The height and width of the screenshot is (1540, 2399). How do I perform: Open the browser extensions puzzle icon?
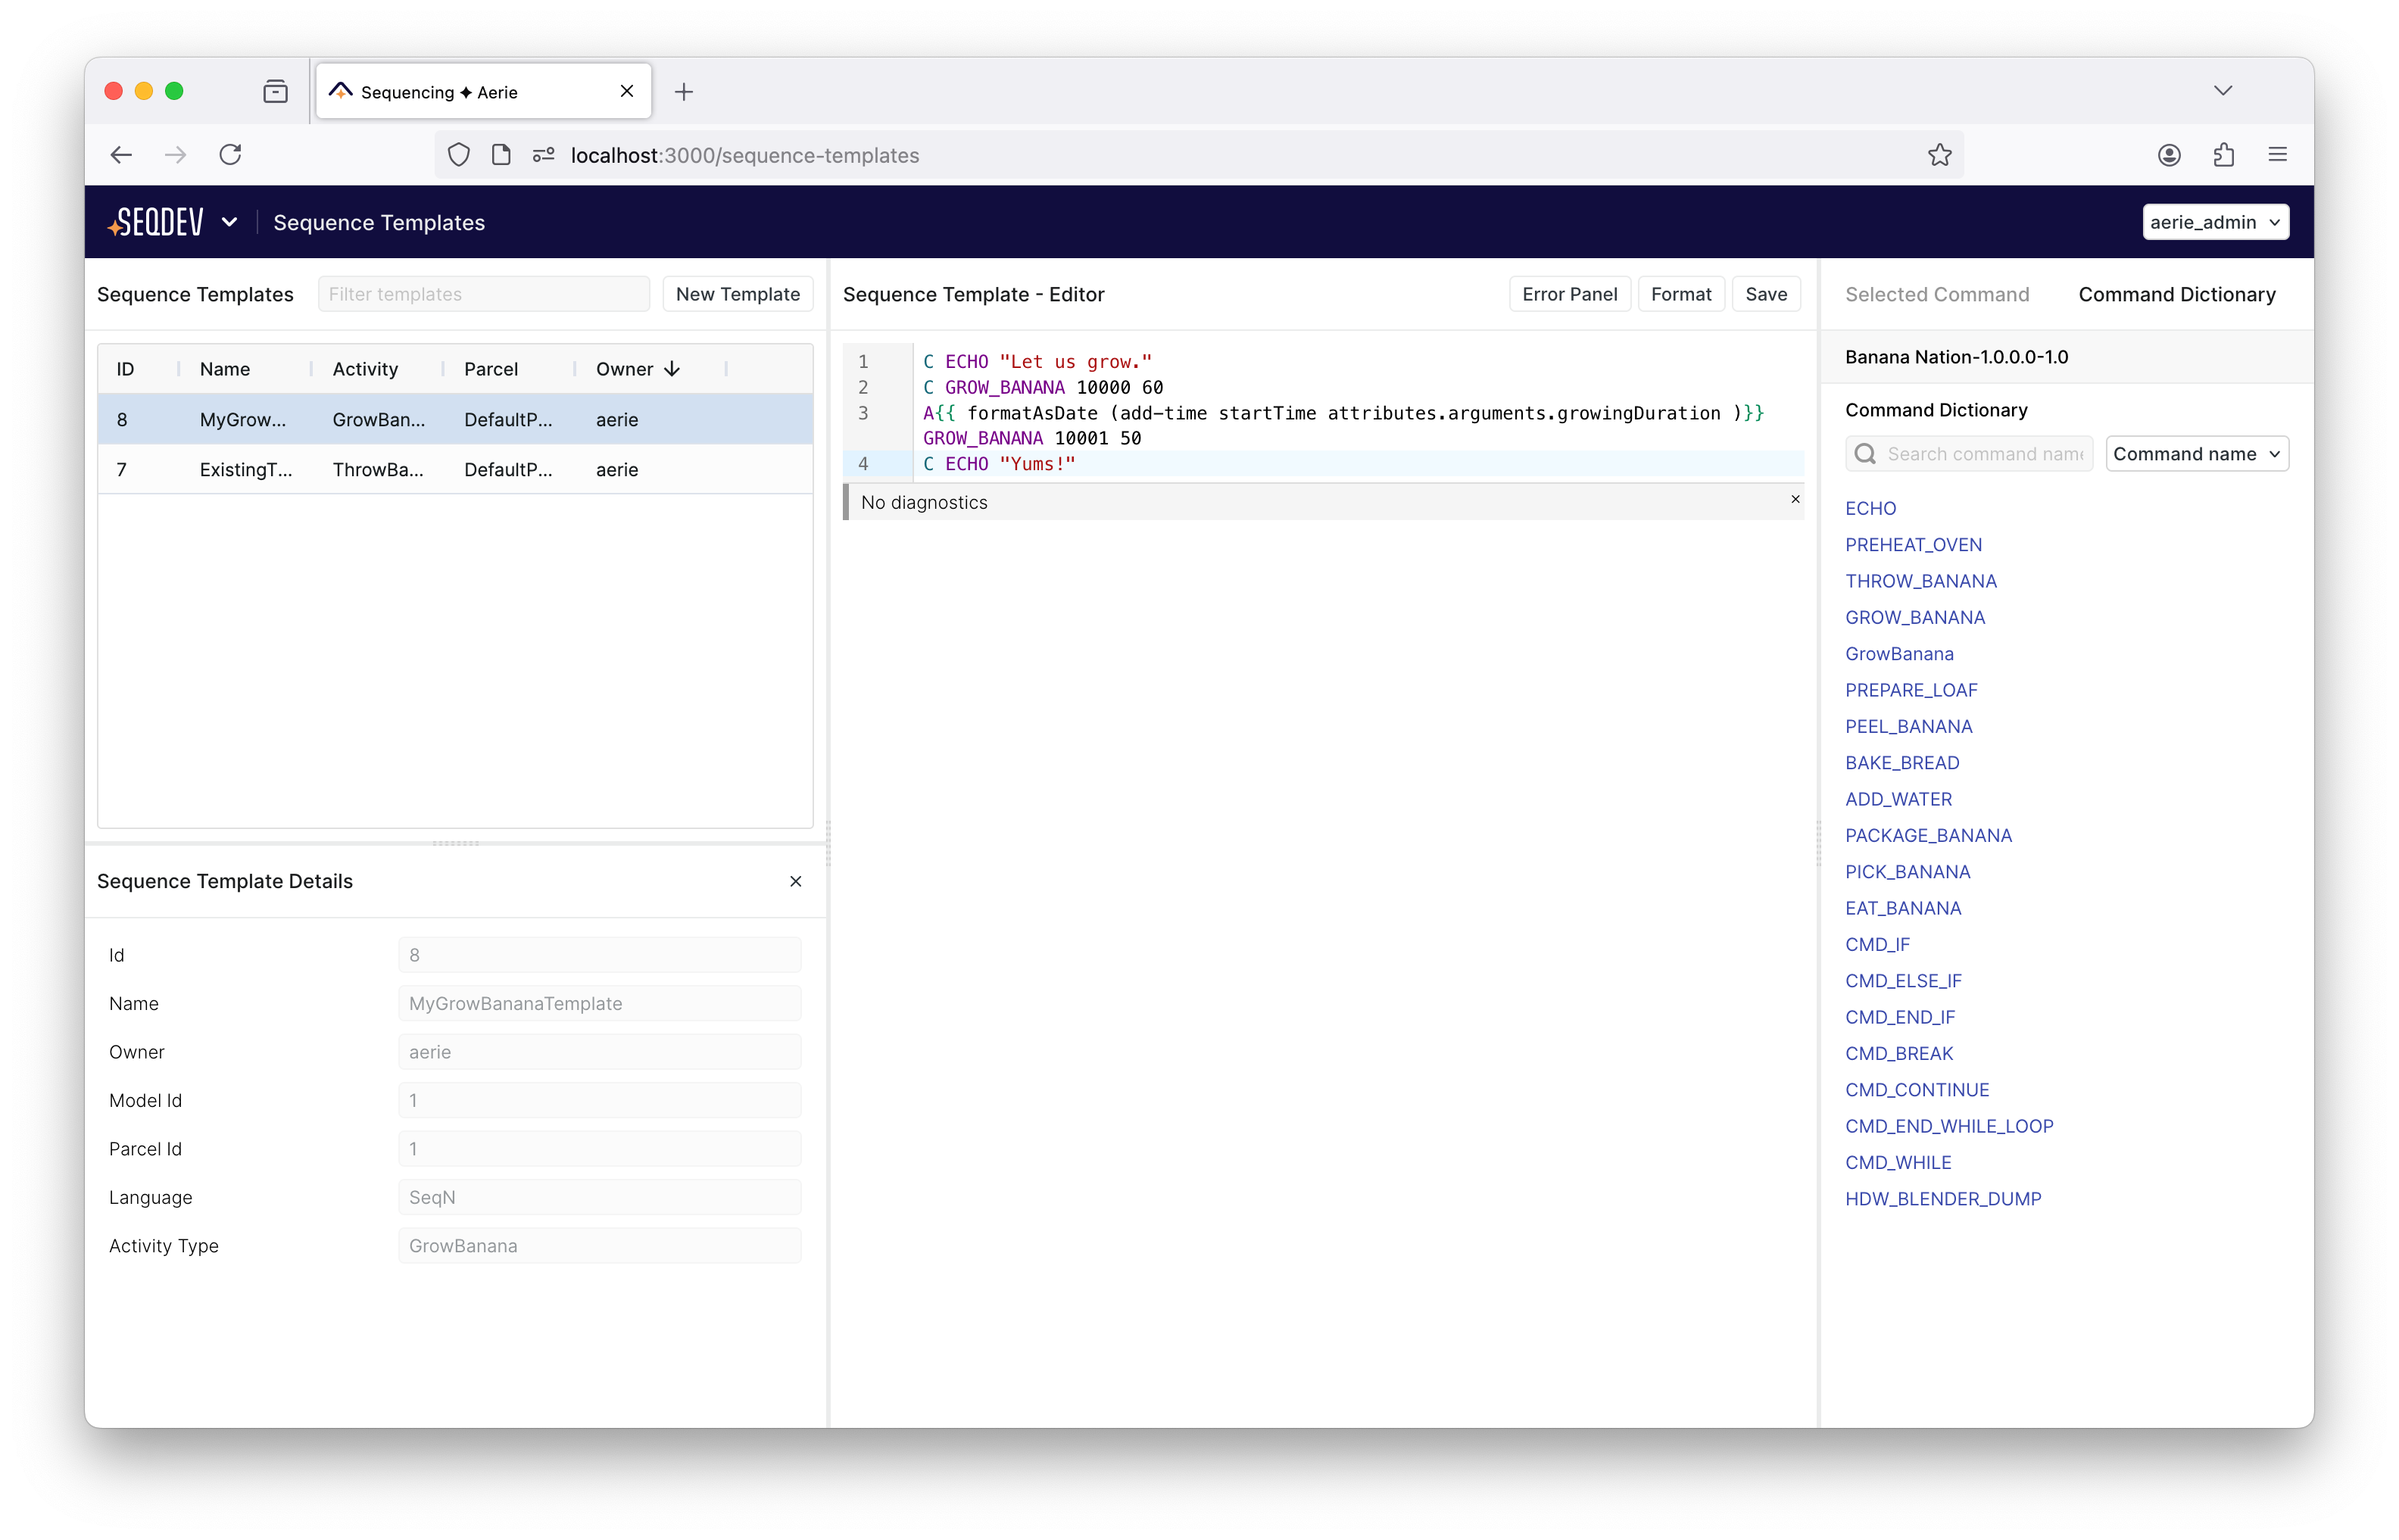pyautogui.click(x=2223, y=154)
